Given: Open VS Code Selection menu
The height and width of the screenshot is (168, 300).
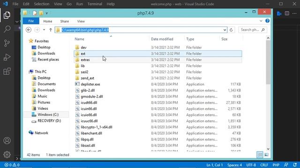Looking at the screenshot, I should click(x=42, y=4).
